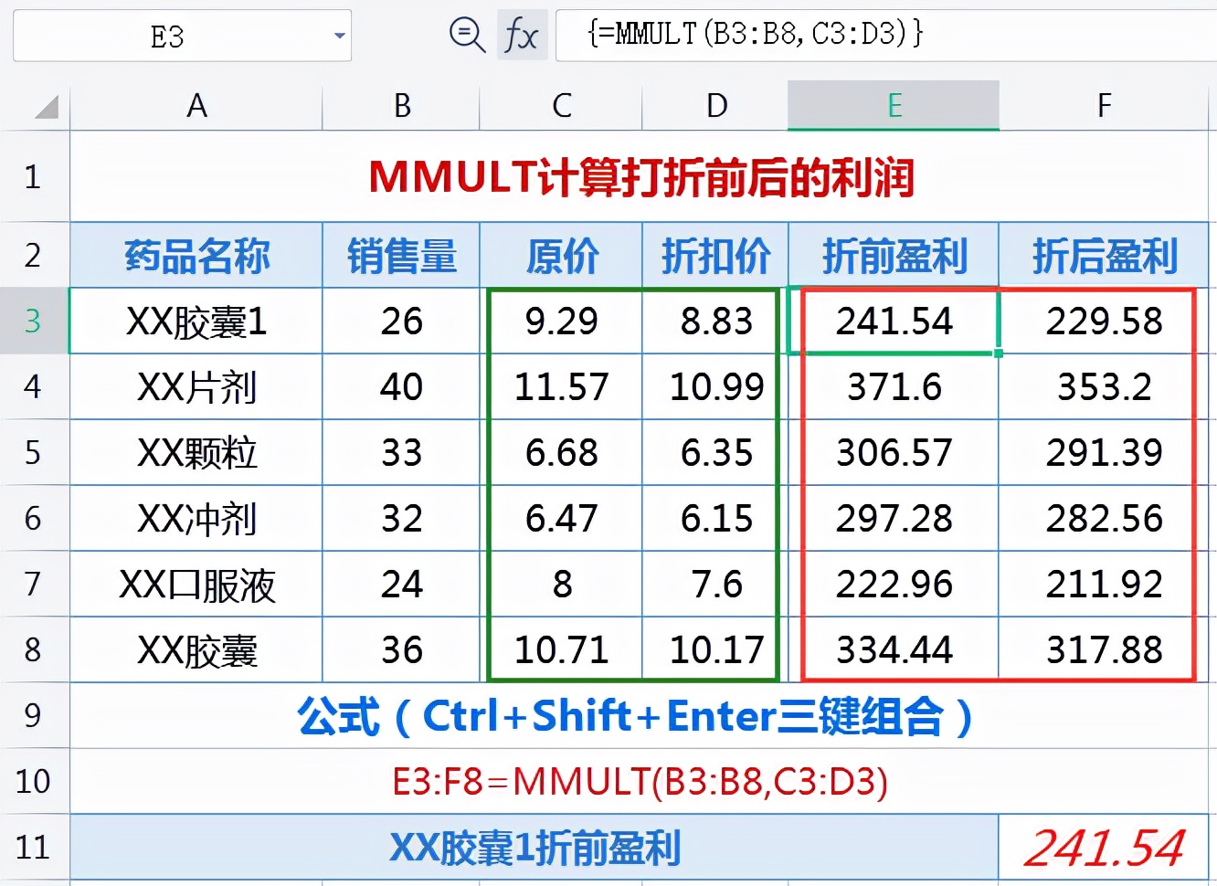Select discount price cell 7.6
This screenshot has width=1217, height=886.
[x=715, y=584]
